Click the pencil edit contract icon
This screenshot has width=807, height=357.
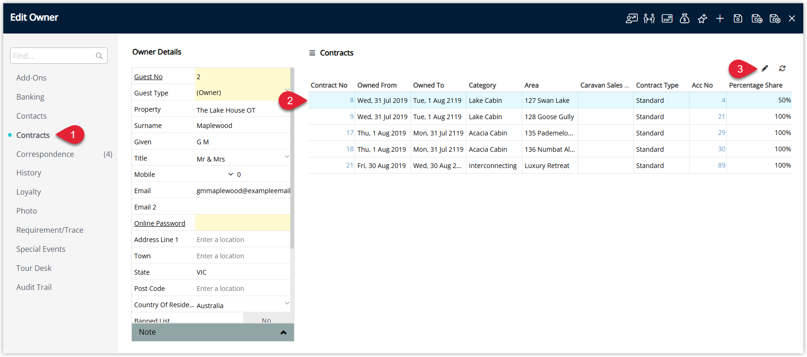(x=765, y=68)
